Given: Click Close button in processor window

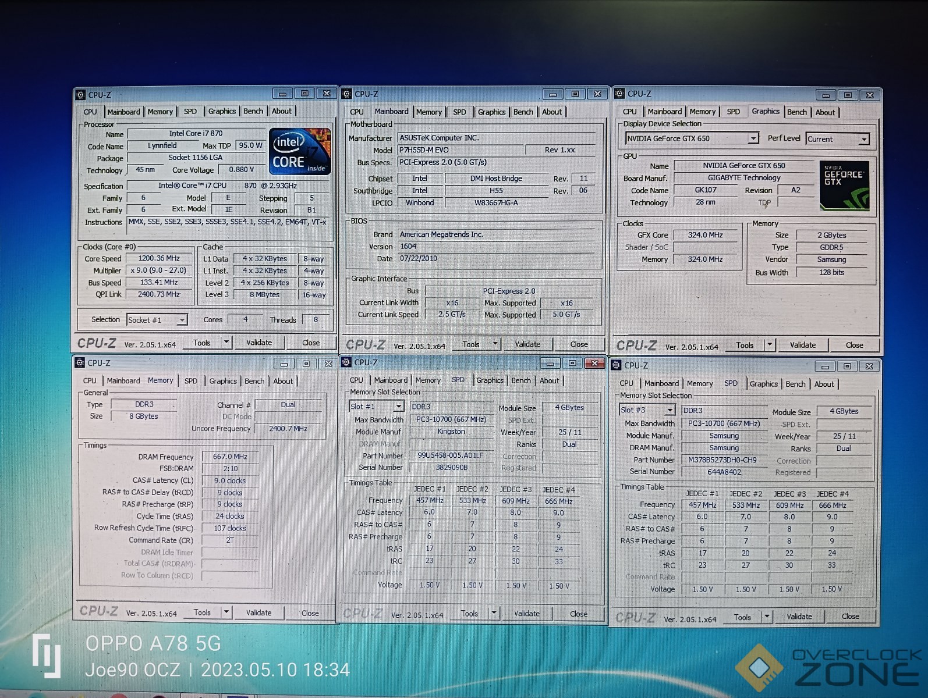Looking at the screenshot, I should click(x=311, y=343).
